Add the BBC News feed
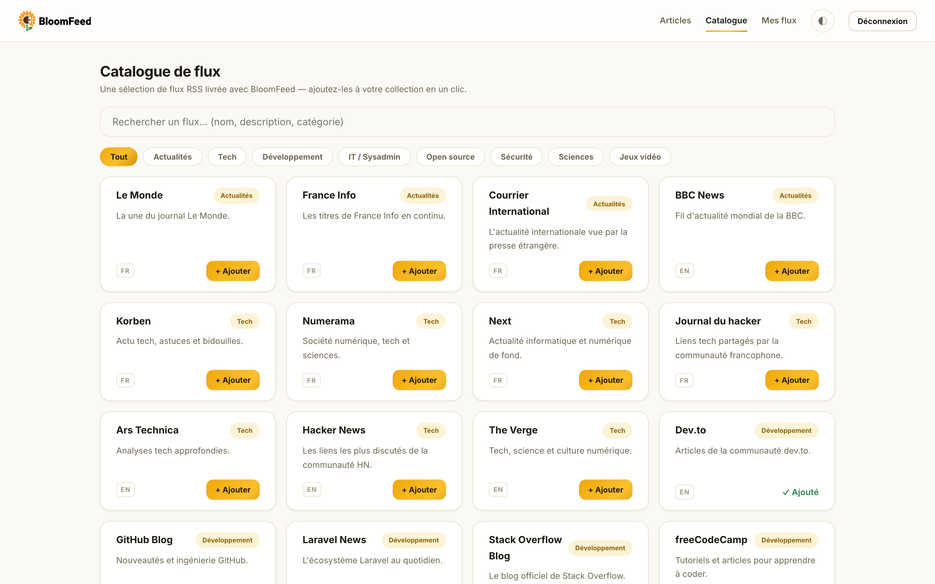 792,271
